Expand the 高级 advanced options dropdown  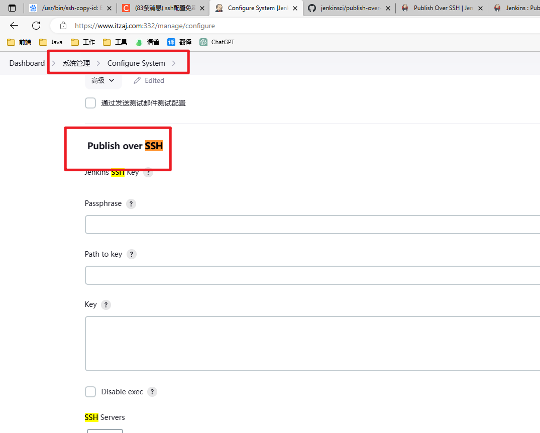(103, 80)
